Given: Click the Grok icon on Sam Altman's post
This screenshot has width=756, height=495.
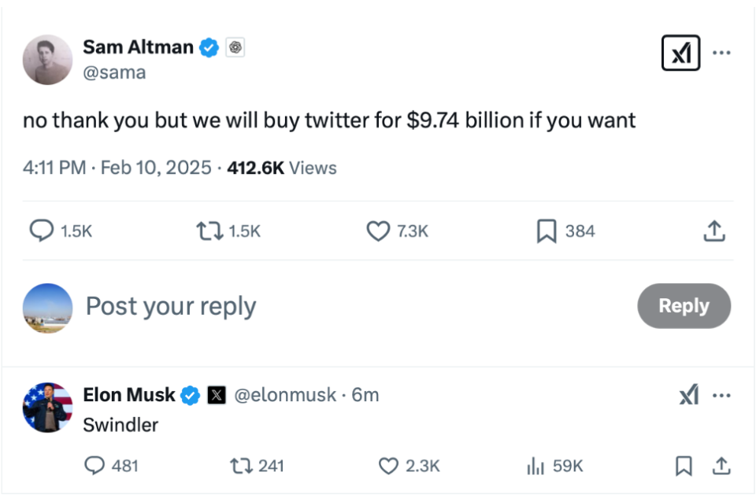Looking at the screenshot, I should [680, 54].
